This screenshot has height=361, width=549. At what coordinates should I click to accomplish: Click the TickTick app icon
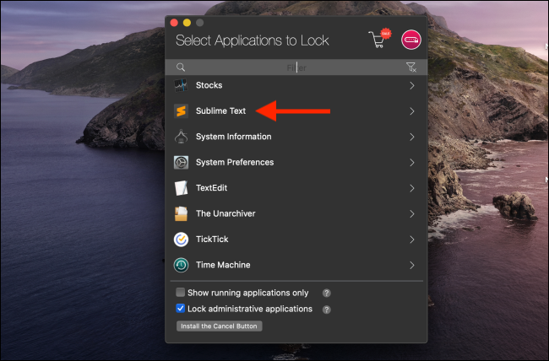pyautogui.click(x=181, y=240)
